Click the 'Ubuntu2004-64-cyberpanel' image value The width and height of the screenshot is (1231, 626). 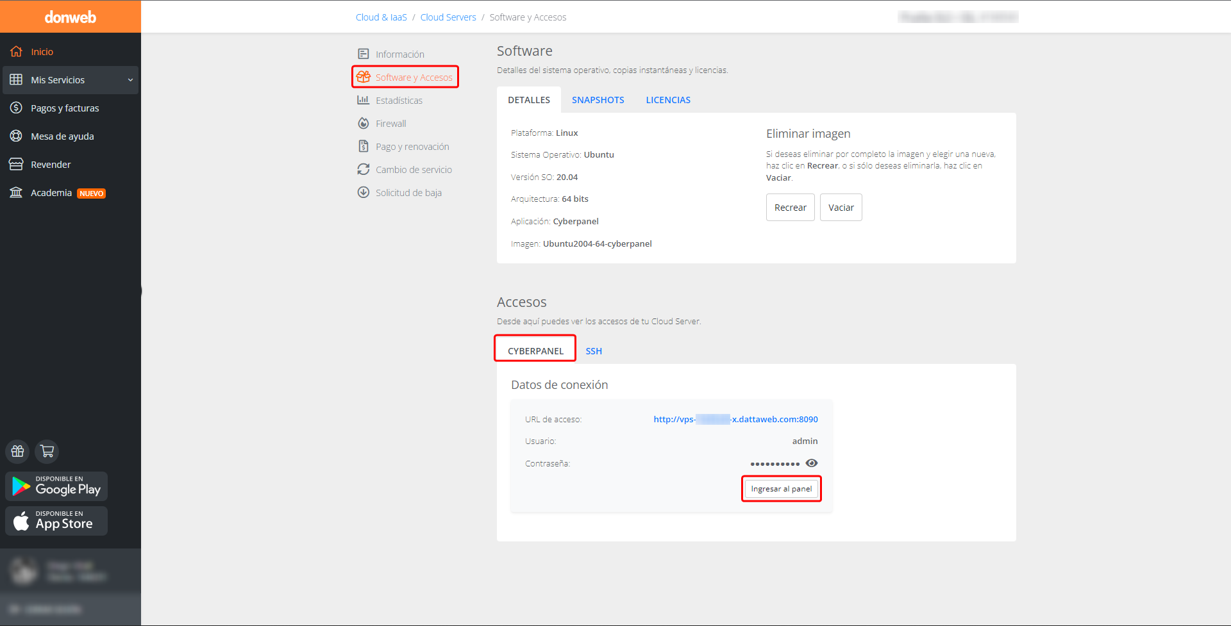(x=598, y=243)
